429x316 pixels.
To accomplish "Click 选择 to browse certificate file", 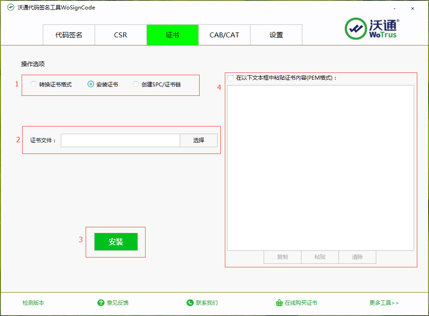I will click(x=198, y=140).
